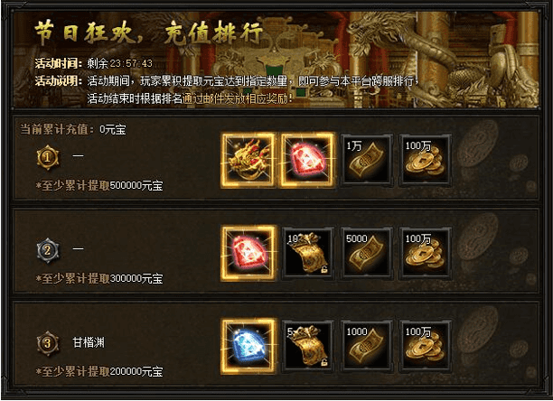Click the bronze rank 3 medal badge
553x401 pixels.
click(48, 343)
